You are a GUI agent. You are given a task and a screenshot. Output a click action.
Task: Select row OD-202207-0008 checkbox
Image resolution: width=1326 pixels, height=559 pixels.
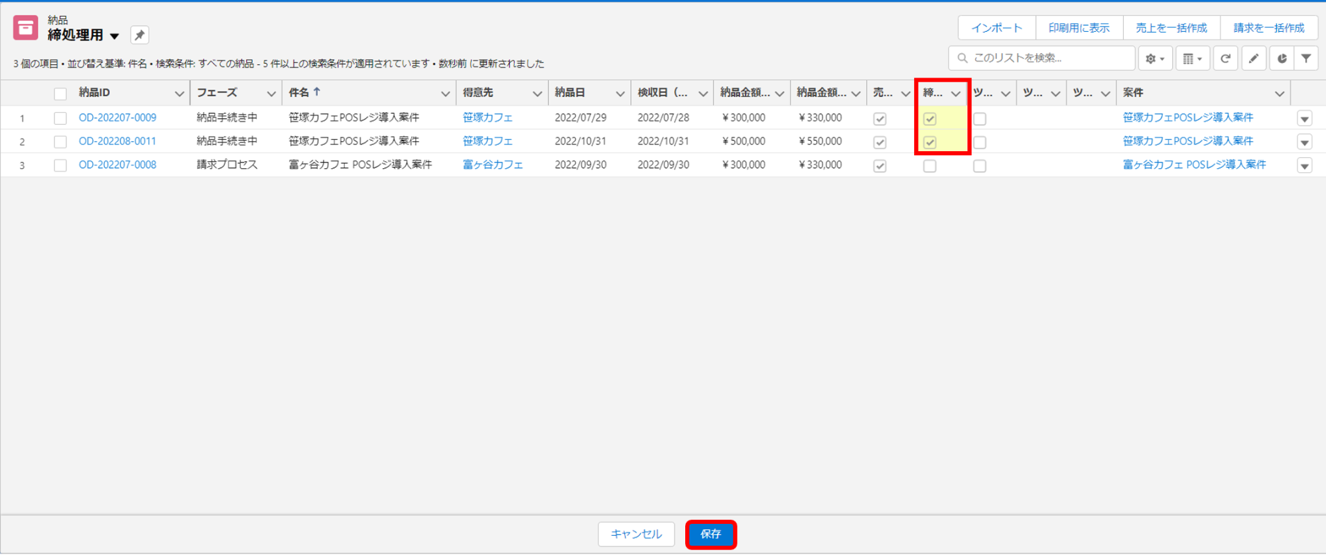click(x=60, y=165)
